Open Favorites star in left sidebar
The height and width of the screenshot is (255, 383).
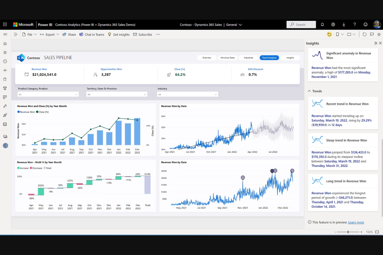(5, 52)
